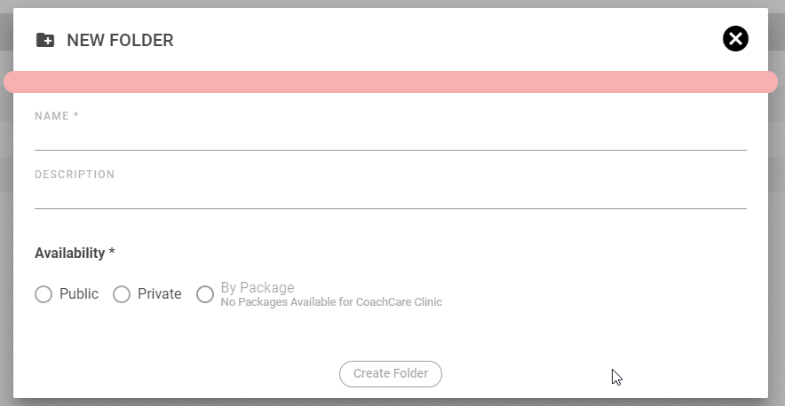Click the required asterisk next to Availability

click(x=113, y=254)
